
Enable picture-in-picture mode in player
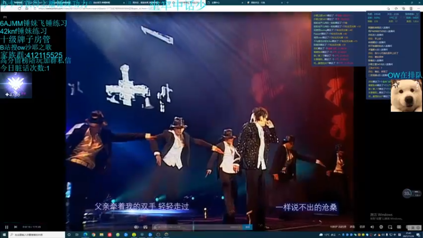coord(390,227)
